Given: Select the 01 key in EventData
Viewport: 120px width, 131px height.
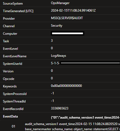Looking at the screenshot, I should (x=13, y=126).
